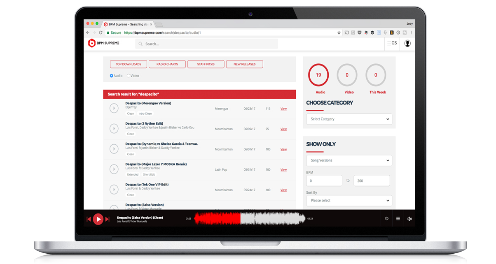
Task: Click the 0 Video results circle
Action: coord(347,75)
